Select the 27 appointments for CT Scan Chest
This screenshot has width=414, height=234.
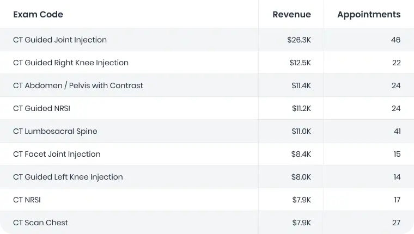click(x=395, y=223)
